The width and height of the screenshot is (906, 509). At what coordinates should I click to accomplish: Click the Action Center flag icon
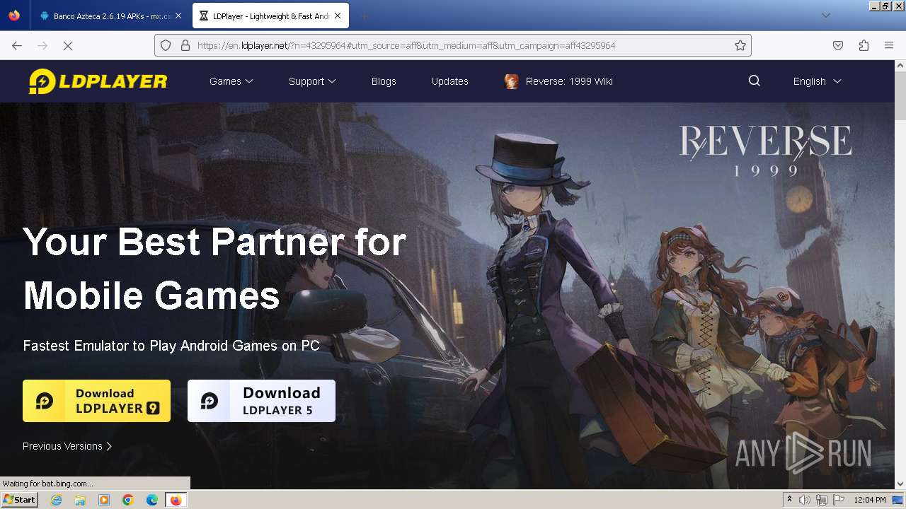click(839, 500)
